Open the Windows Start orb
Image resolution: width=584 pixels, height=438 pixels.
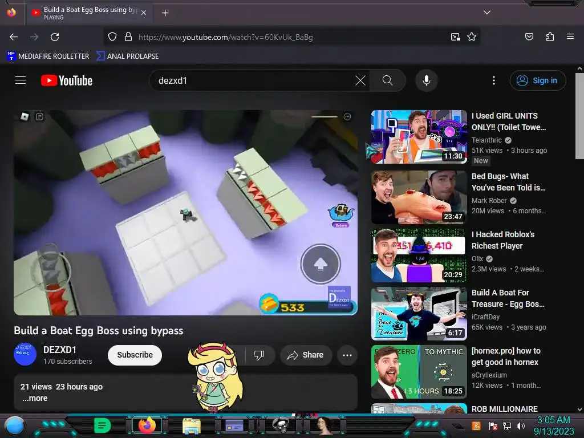(15, 425)
